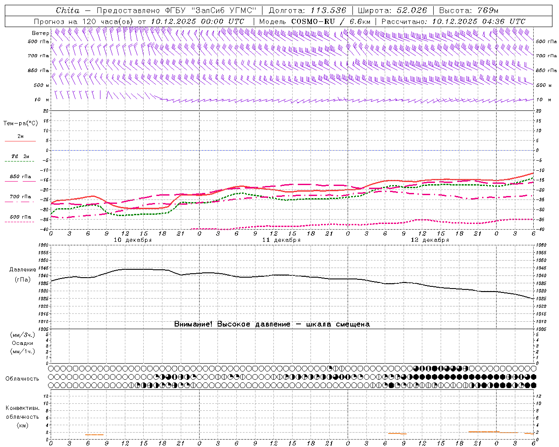Image resolution: width=559 pixels, height=447 pixels.
Task: Click the "10 декабря" date label
Action: click(133, 240)
